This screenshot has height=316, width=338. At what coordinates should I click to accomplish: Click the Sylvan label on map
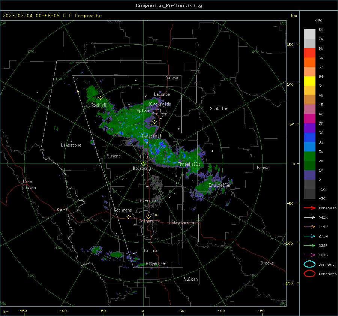tap(143, 111)
